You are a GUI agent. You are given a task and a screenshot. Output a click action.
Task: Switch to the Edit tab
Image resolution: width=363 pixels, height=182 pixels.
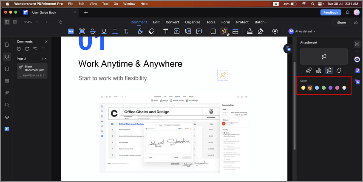[156, 22]
